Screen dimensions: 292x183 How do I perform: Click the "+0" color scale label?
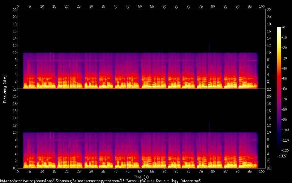pyautogui.click(x=283, y=27)
